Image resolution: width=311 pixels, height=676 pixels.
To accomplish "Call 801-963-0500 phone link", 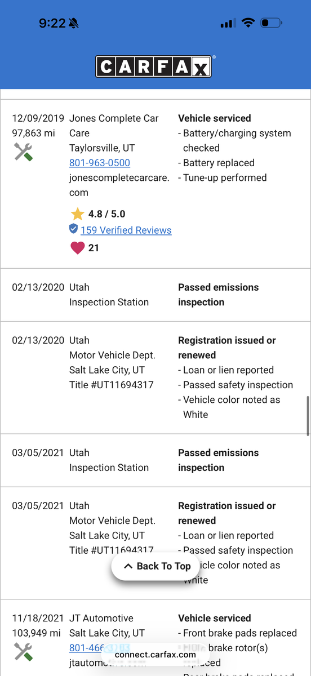I will tap(100, 163).
